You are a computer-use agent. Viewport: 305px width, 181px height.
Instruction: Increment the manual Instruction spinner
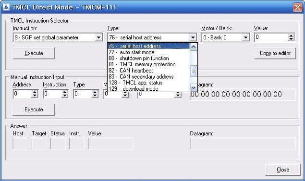click(x=65, y=92)
